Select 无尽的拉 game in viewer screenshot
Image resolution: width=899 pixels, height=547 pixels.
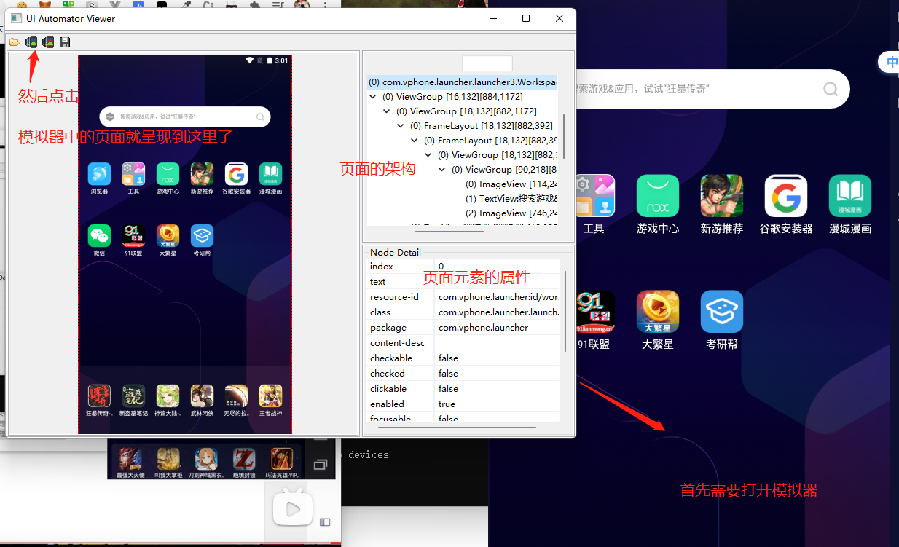[x=236, y=396]
